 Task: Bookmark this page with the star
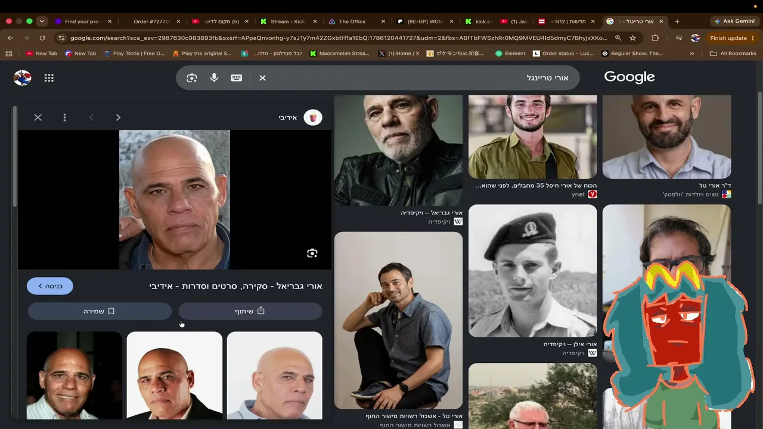pos(632,38)
